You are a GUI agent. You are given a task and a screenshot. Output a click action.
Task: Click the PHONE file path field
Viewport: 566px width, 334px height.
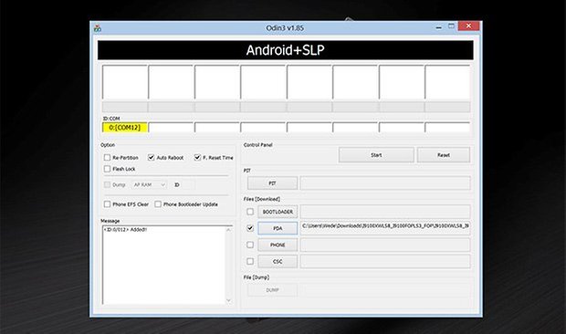tap(385, 245)
